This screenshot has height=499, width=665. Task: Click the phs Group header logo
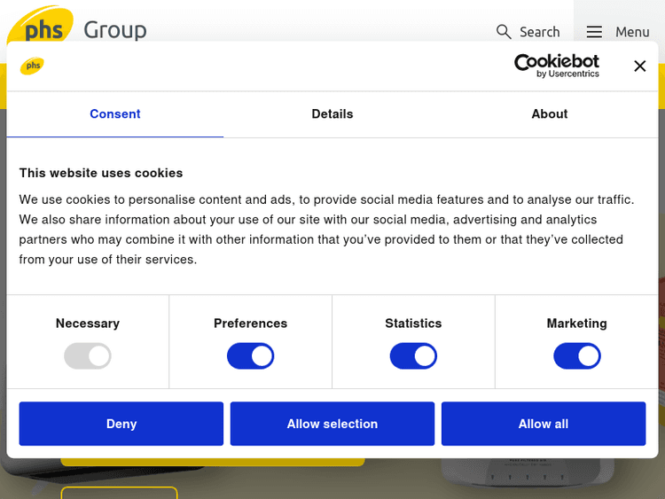(x=77, y=28)
